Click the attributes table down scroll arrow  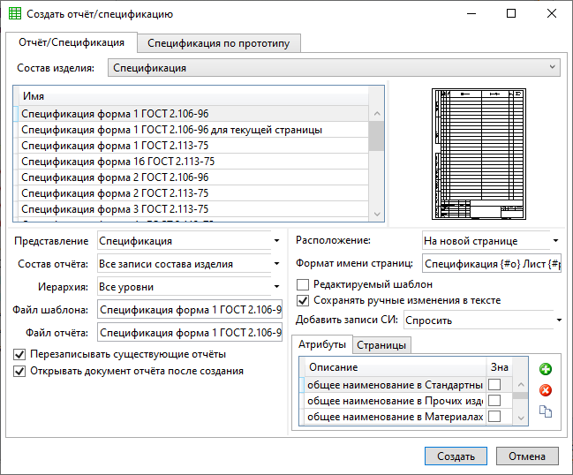coord(521,418)
